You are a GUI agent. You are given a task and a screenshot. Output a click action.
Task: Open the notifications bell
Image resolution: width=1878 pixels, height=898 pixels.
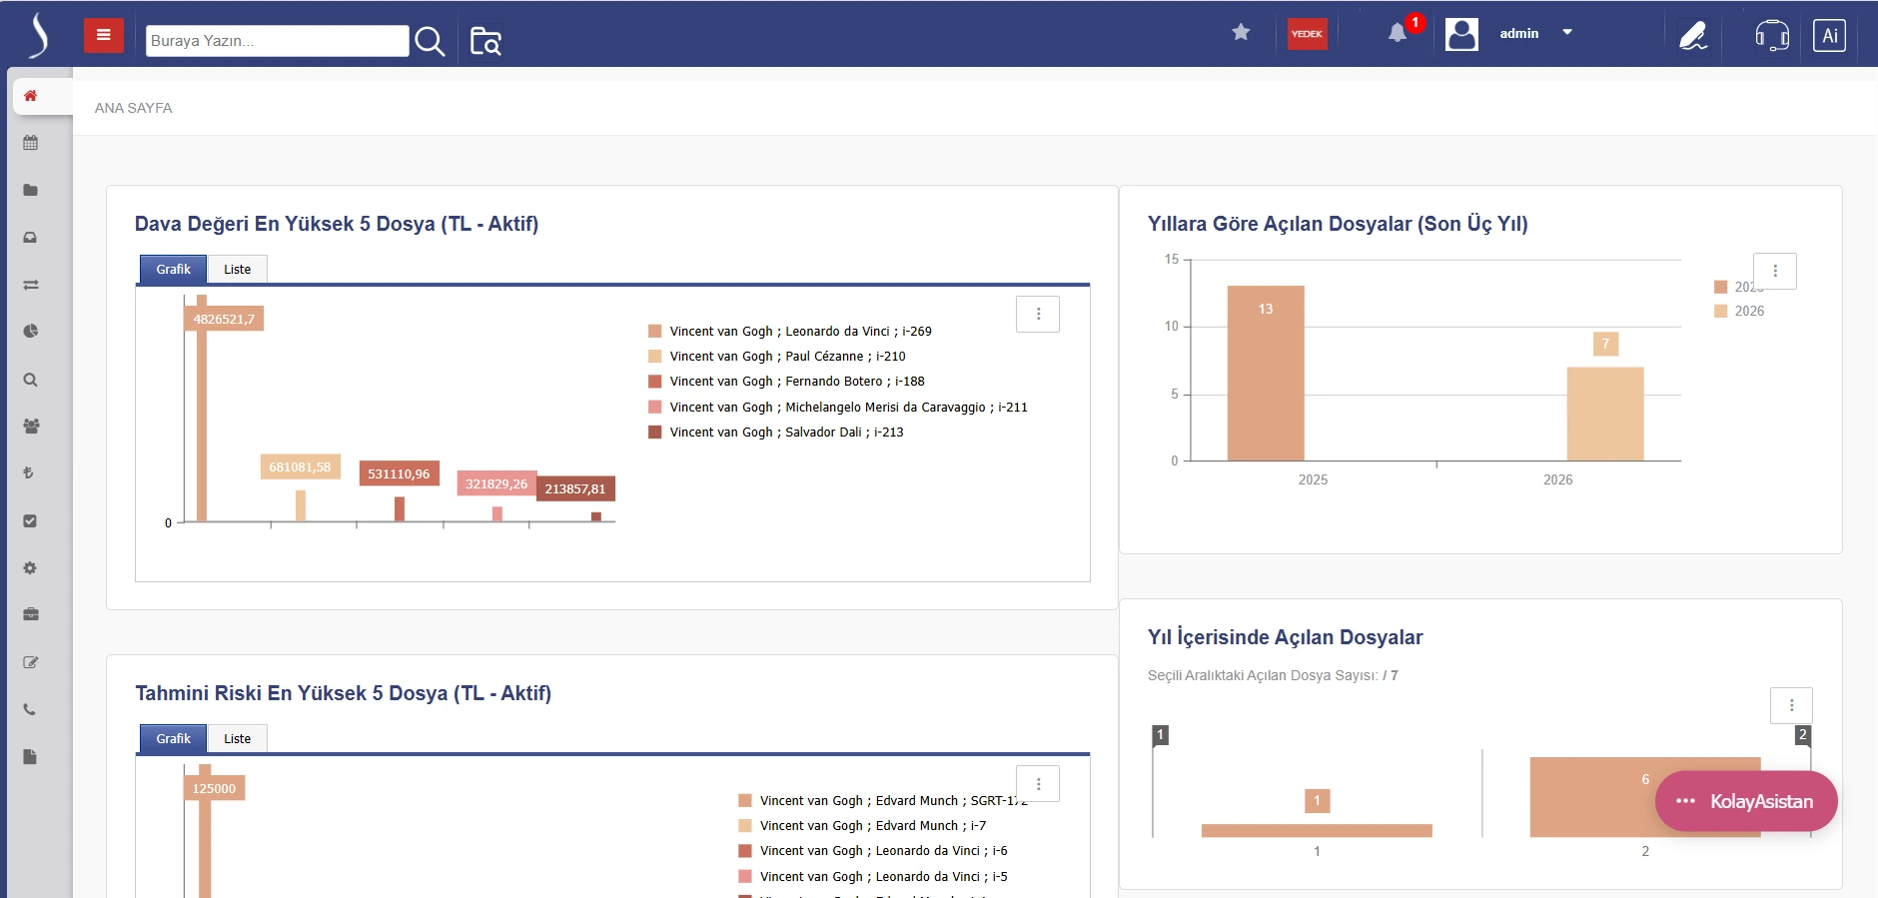pyautogui.click(x=1398, y=33)
